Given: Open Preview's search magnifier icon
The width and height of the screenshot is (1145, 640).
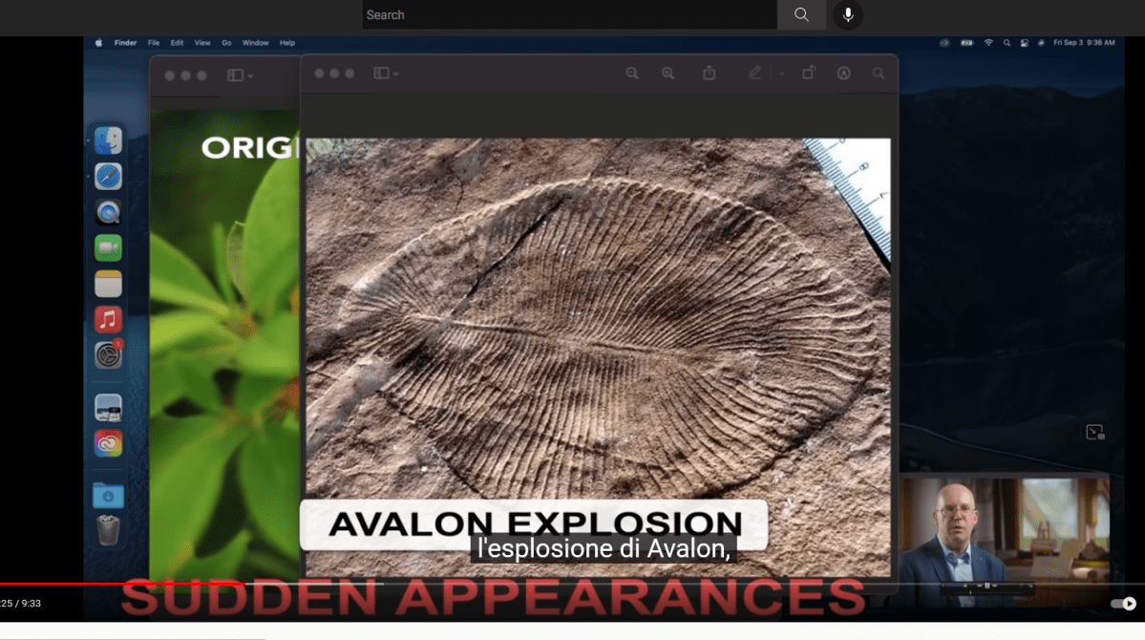Looking at the screenshot, I should (878, 73).
